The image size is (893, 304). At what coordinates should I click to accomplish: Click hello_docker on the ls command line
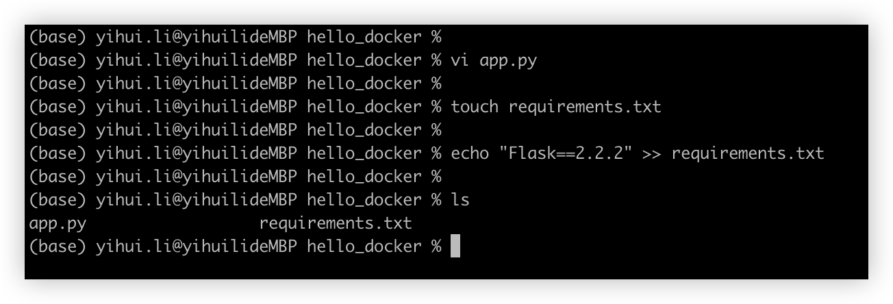(364, 200)
